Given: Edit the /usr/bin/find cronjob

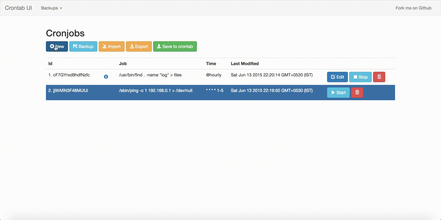Looking at the screenshot, I should point(337,77).
